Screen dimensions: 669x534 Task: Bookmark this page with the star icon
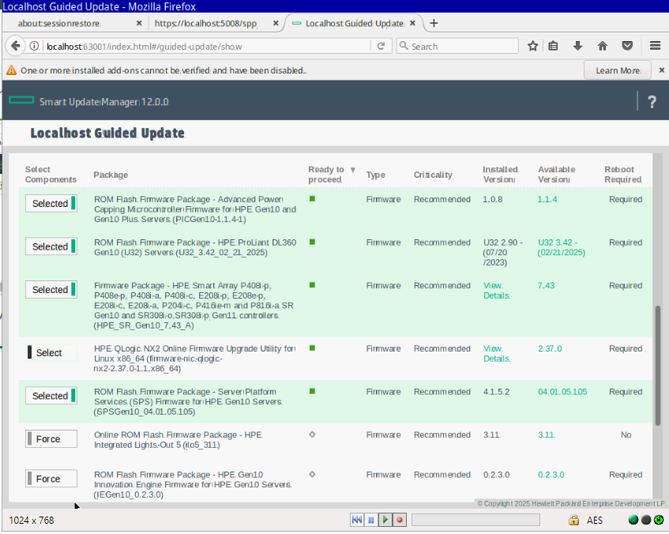pyautogui.click(x=532, y=46)
